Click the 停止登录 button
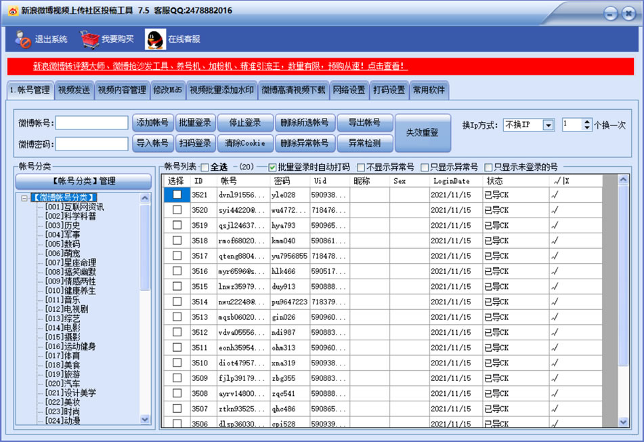 (x=245, y=123)
